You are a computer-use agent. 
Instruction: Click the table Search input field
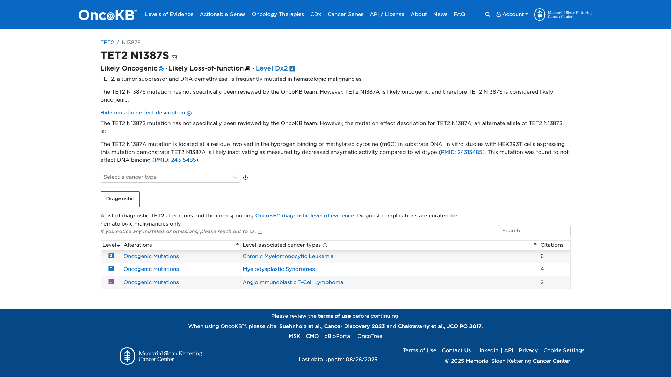click(x=534, y=231)
